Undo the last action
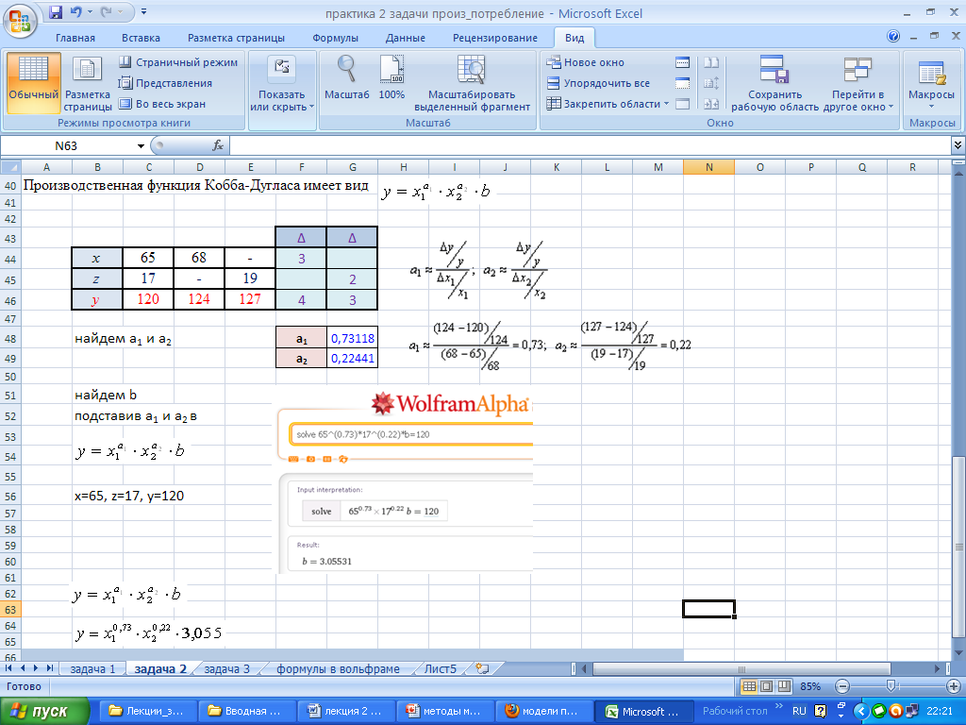The width and height of the screenshot is (966, 725). [75, 11]
